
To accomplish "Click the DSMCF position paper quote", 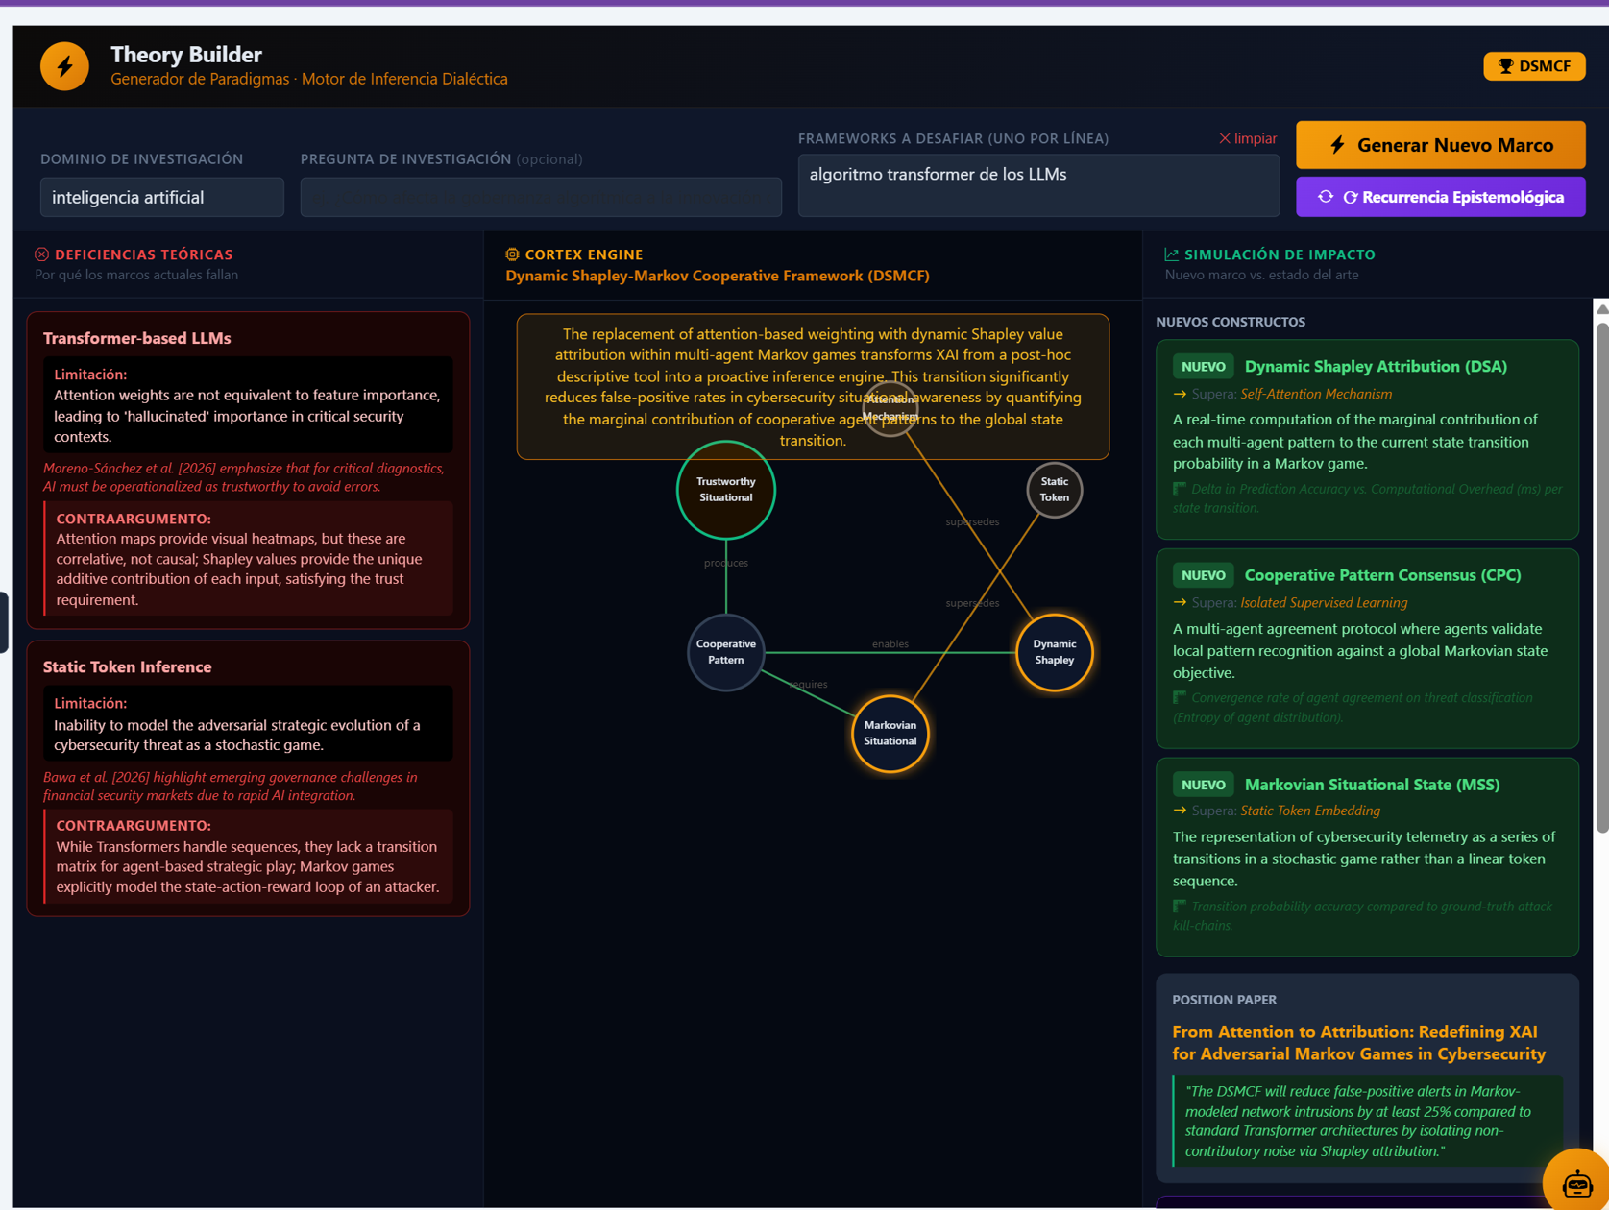I will 1367,1121.
